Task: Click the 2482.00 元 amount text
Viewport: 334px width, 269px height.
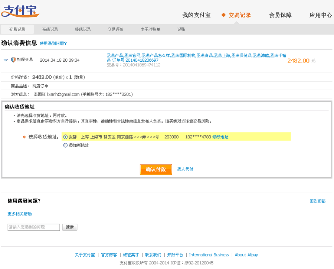Action: tap(301, 61)
